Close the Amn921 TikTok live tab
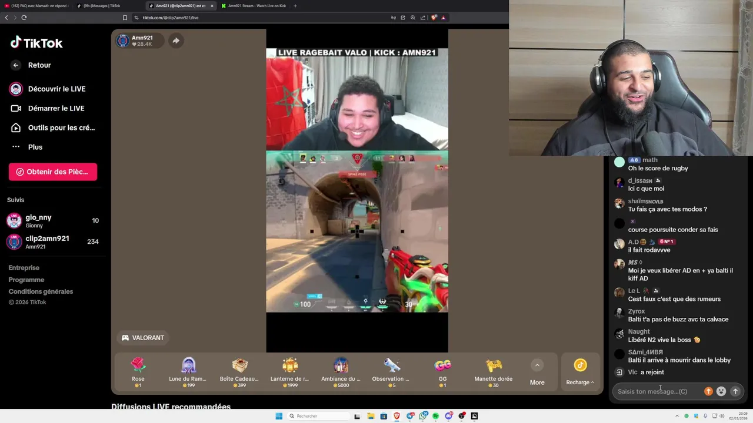Image resolution: width=753 pixels, height=423 pixels. (212, 6)
